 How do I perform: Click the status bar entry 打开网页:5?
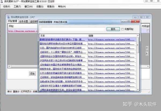tap(26, 91)
